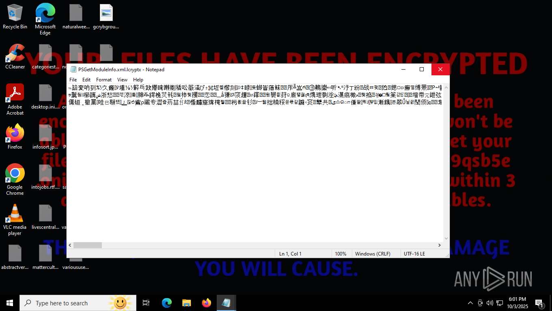This screenshot has width=552, height=311.
Task: Open VLC media player desktop shortcut
Action: coord(15,220)
